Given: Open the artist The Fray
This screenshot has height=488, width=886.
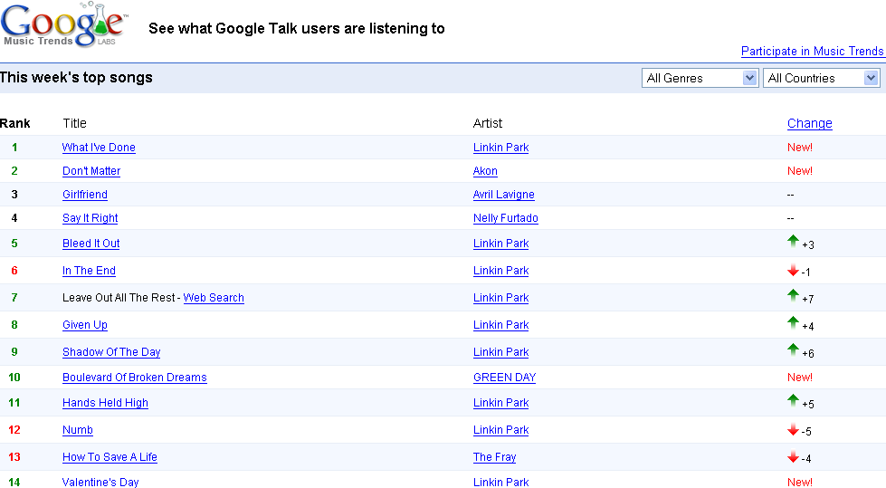Looking at the screenshot, I should pyautogui.click(x=494, y=457).
